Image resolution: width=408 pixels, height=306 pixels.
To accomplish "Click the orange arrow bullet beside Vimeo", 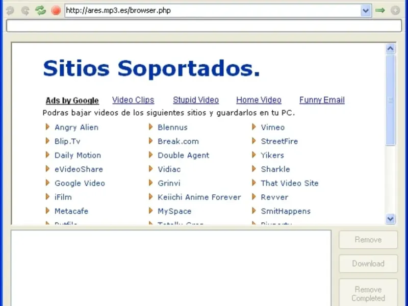I will pos(254,127).
